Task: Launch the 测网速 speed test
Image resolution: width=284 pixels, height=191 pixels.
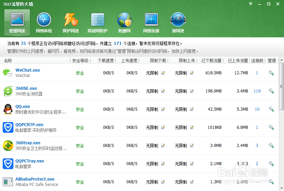Action: tap(178, 23)
